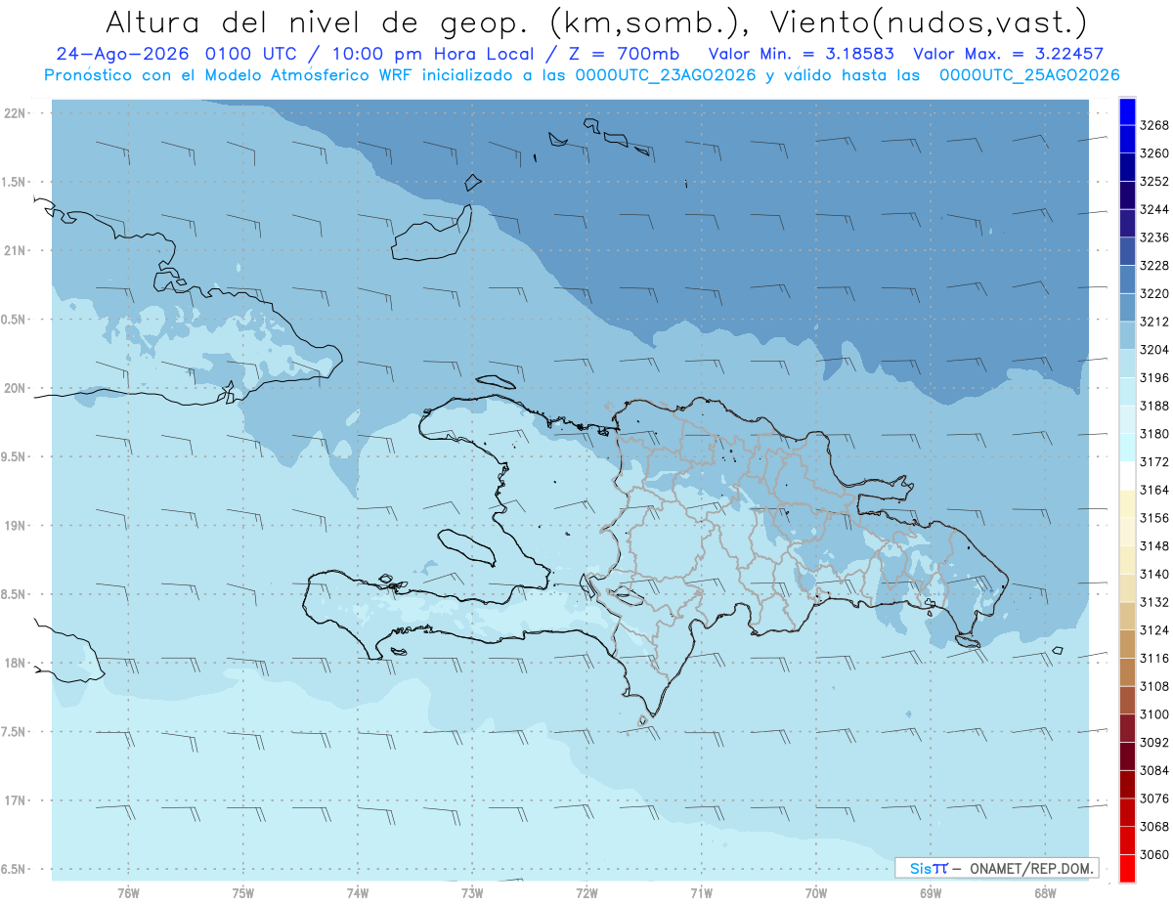
Task: Click the 19N latitude label
Action: [15, 526]
